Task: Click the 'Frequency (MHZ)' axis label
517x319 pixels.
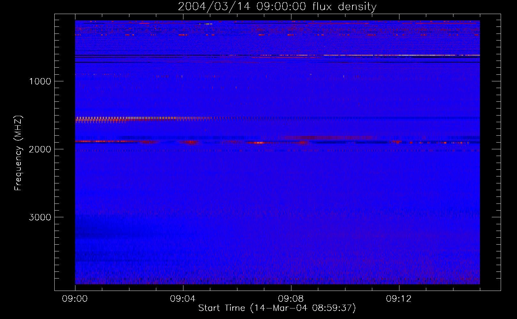Action: pyautogui.click(x=18, y=153)
